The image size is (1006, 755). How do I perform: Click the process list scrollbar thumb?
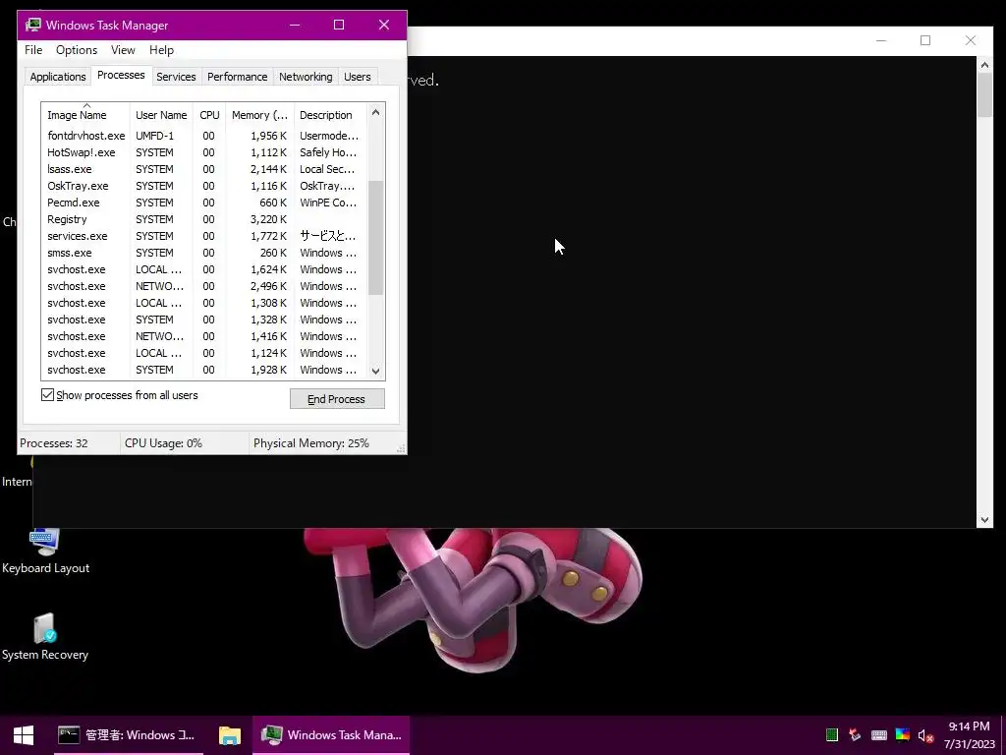tap(376, 237)
